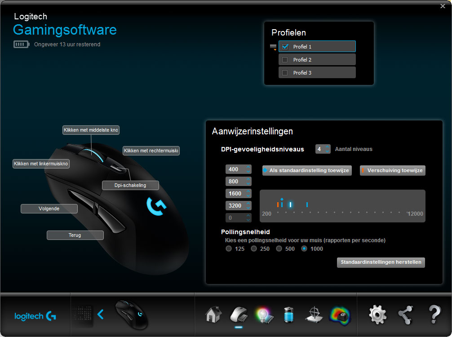Image resolution: width=452 pixels, height=337 pixels.
Task: Open input analysis heatmap icon
Action: pos(340,316)
